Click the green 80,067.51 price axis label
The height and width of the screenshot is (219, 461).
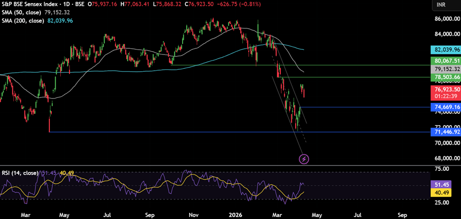(x=446, y=61)
